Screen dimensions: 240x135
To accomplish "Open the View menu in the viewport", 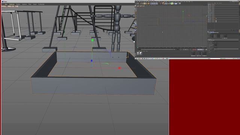I will pos(6,4).
